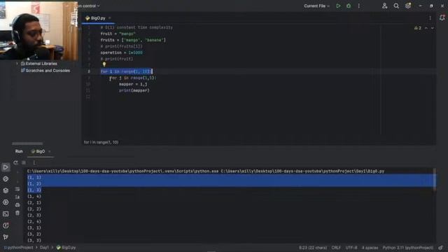Jump to next highlighted warning arrow
448x252 pixels.
[x=433, y=28]
